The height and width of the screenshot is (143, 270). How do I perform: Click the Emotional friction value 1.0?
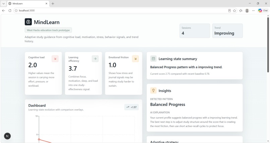[x=113, y=65]
